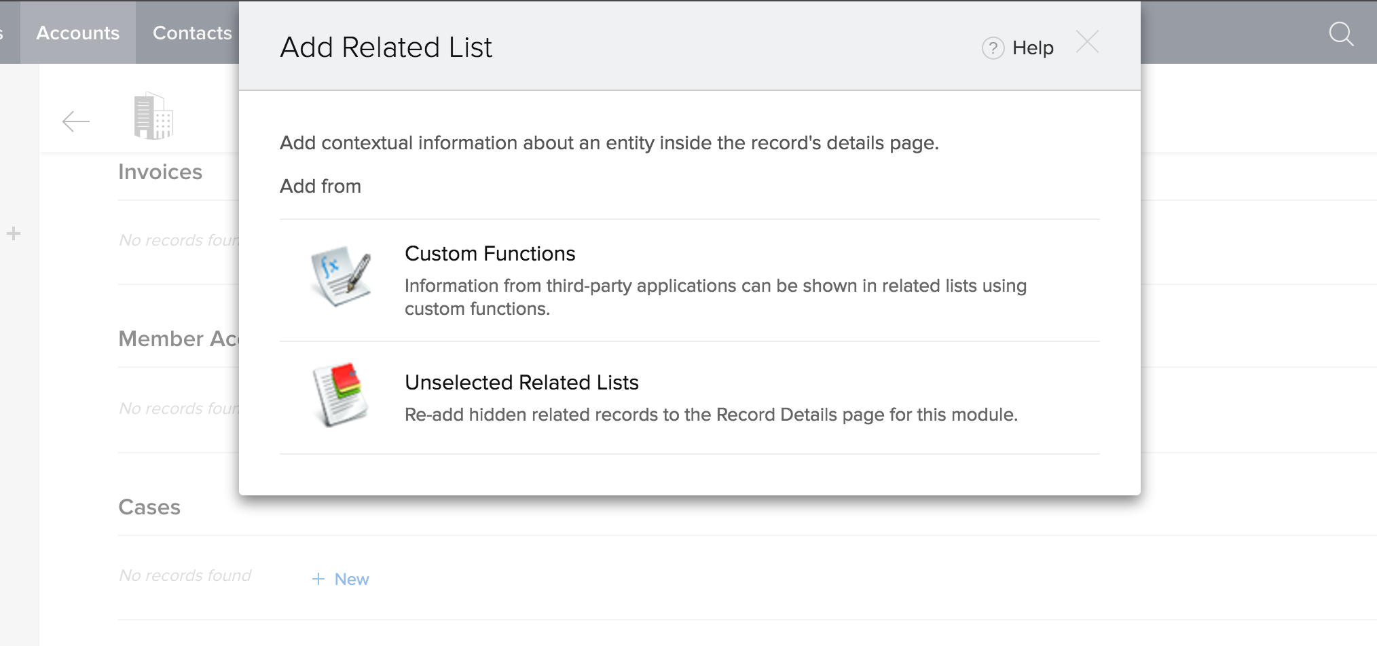Screen dimensions: 1377x646
Task: Click the Unselected Related Lists notebook icon
Action: [x=341, y=394]
